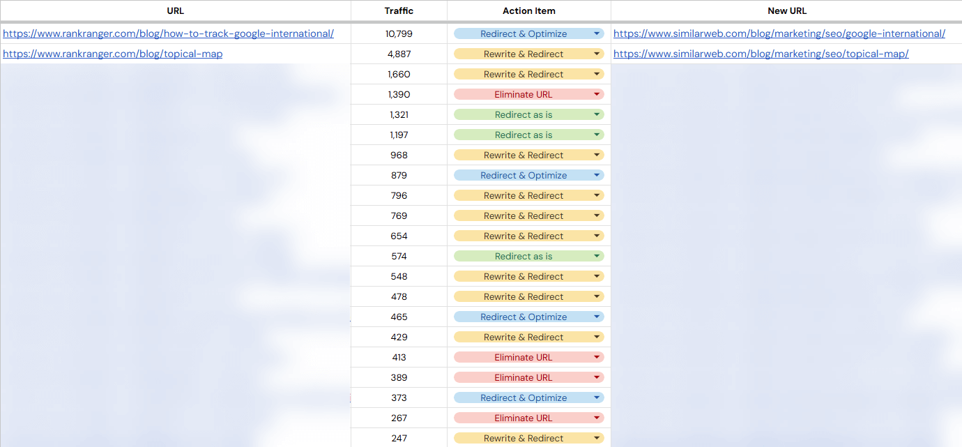962x447 pixels.
Task: Expand the Redirect as is dropdown for traffic 1,321
Action: tap(597, 114)
